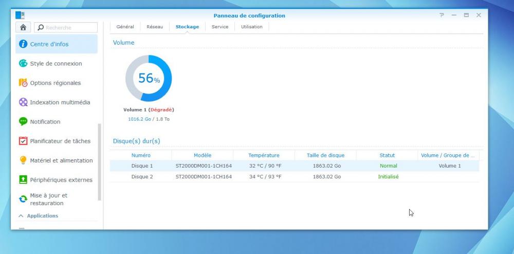Click Mise à jour et restauration icon
The image size is (514, 254).
(23, 199)
